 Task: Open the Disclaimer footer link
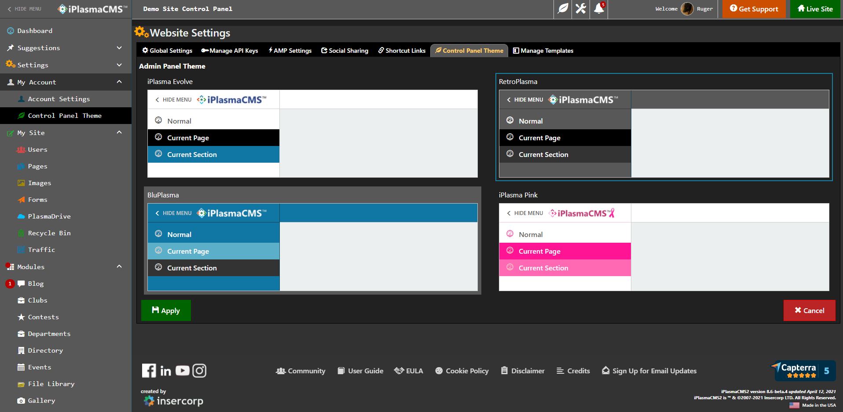point(523,371)
